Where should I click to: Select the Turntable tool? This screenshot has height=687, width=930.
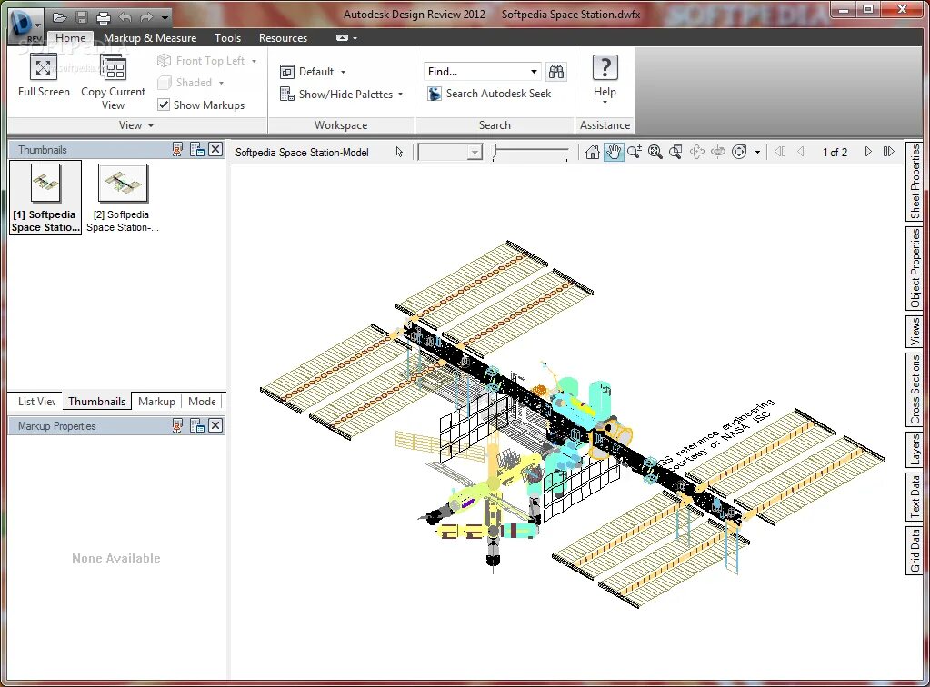tap(717, 153)
